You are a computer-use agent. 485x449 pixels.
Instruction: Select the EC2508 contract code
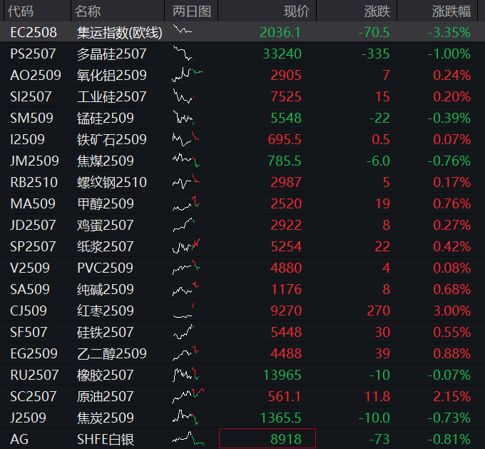(x=34, y=32)
